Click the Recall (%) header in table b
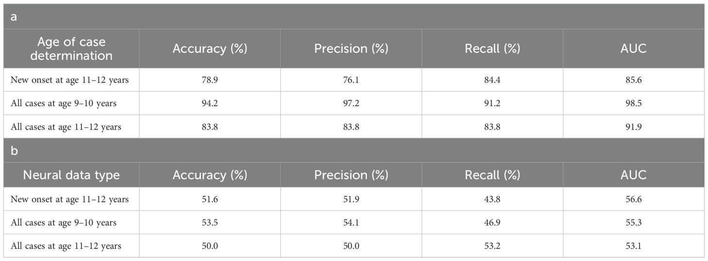Viewport: 708px width, 261px height. pyautogui.click(x=492, y=175)
